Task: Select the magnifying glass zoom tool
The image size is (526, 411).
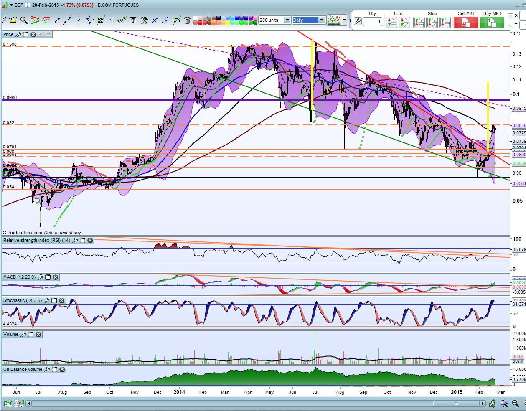Action: point(24,20)
